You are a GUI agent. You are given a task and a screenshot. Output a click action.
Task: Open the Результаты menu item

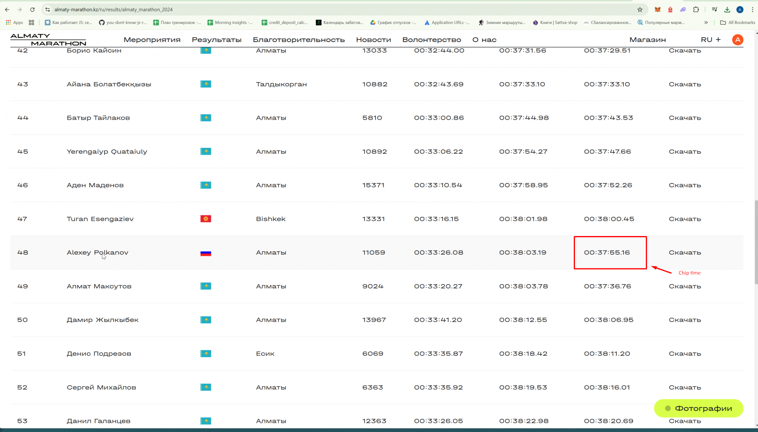click(x=216, y=40)
